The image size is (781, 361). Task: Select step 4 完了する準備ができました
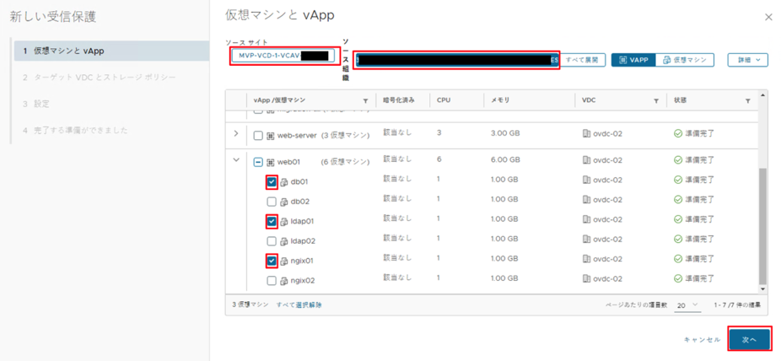[x=75, y=130]
